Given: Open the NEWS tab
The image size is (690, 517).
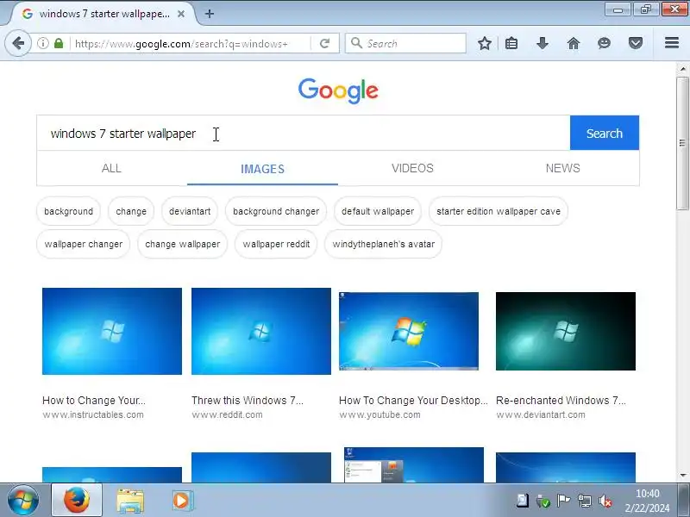Looking at the screenshot, I should click(562, 168).
